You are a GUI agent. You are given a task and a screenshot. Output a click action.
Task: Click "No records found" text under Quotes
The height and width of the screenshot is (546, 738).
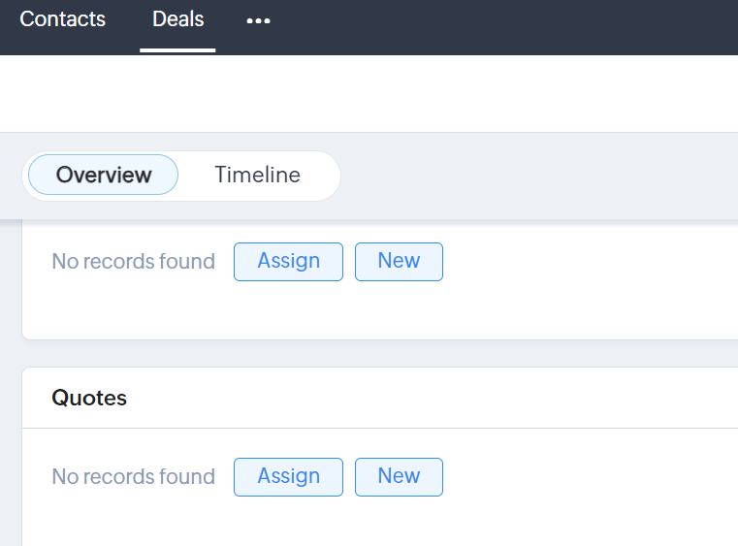click(134, 477)
